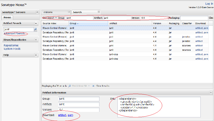Sort by the Group column header
This screenshot has height=121, width=214.
pos(88,23)
